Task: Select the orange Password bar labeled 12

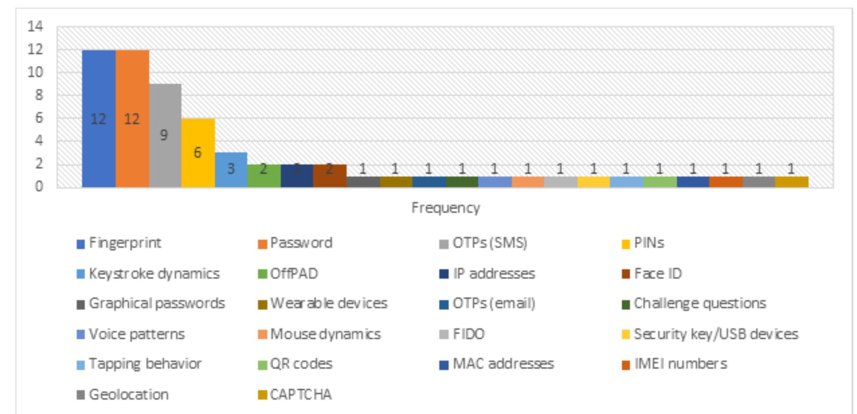Action: pos(133,119)
